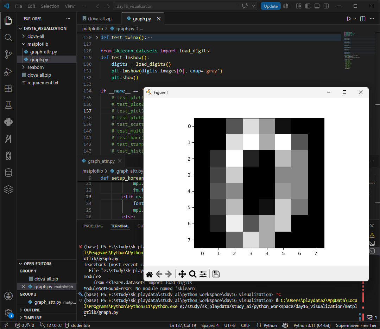This screenshot has height=329, width=380.
Task: Select the TERMINAL panel tab
Action: (120, 226)
